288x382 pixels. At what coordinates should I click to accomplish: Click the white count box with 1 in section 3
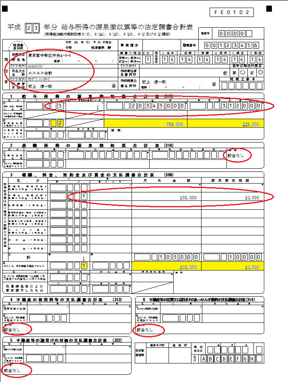[84, 196]
